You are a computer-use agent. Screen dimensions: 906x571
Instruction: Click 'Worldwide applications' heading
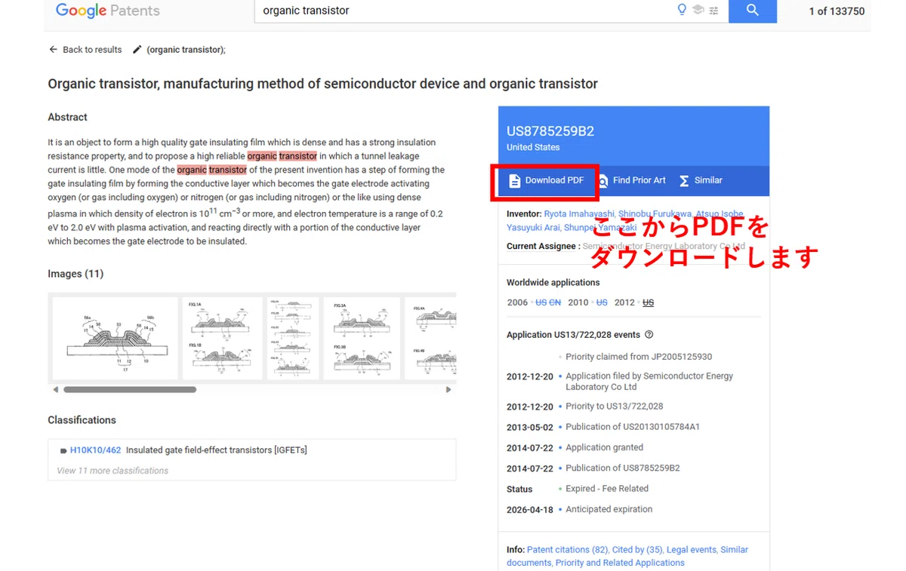point(553,283)
